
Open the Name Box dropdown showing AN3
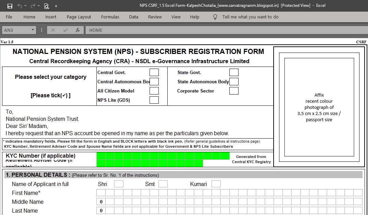click(33, 30)
